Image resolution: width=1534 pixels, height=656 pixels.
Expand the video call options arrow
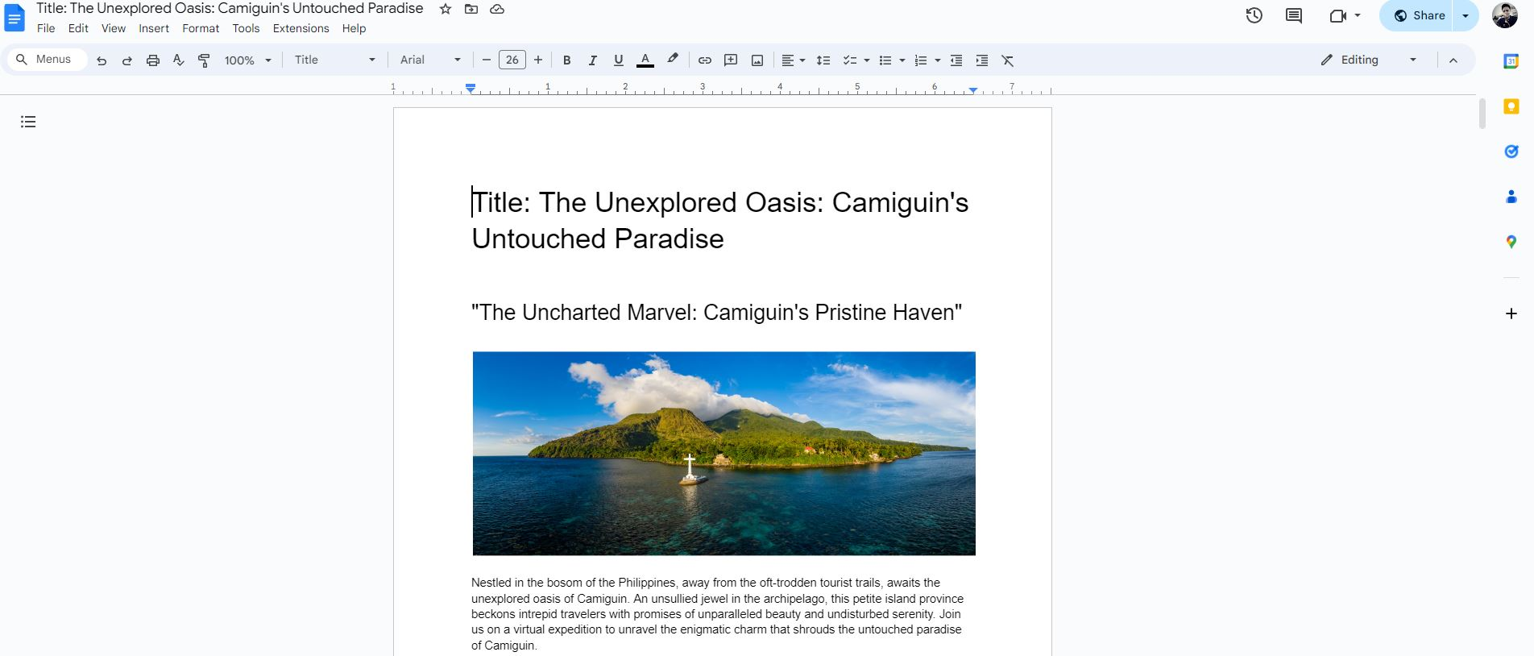pos(1358,15)
